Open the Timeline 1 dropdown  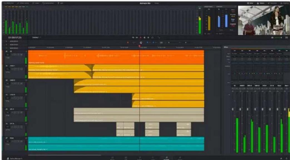tap(36, 37)
